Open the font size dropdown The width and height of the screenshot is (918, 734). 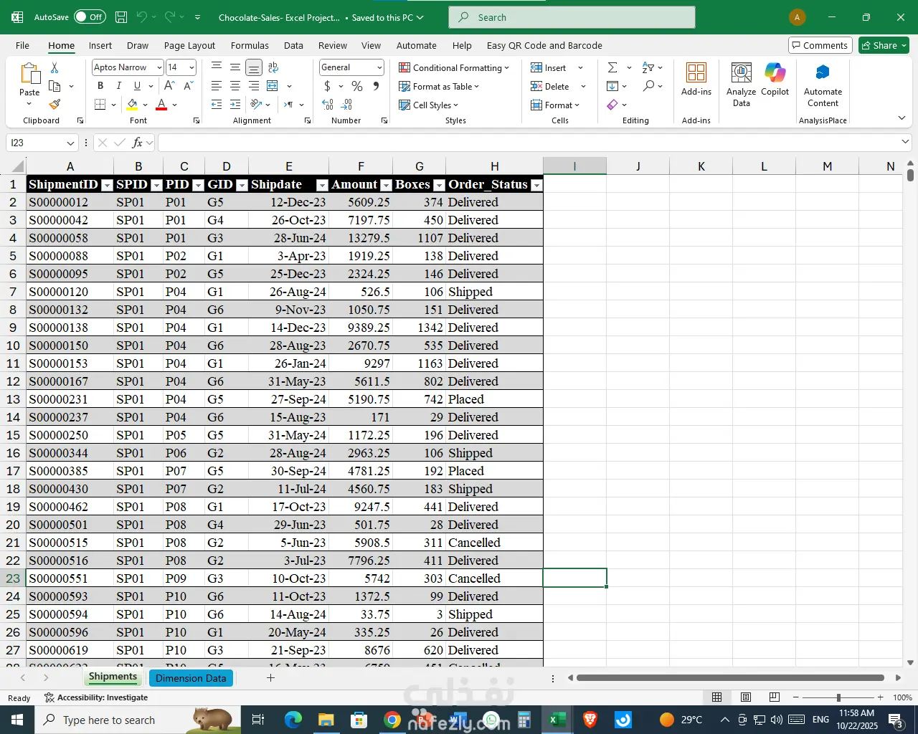(191, 67)
